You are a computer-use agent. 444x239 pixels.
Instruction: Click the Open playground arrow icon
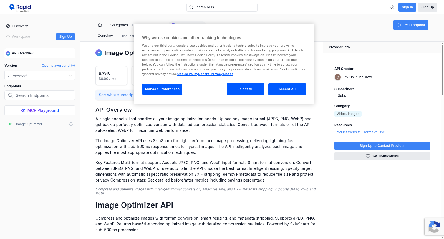point(73,66)
